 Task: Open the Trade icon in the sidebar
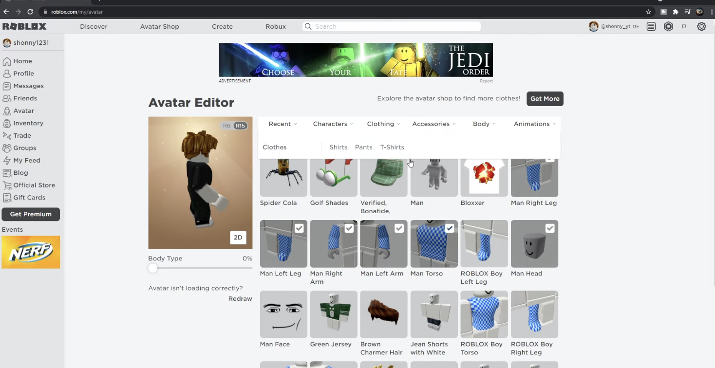point(7,136)
